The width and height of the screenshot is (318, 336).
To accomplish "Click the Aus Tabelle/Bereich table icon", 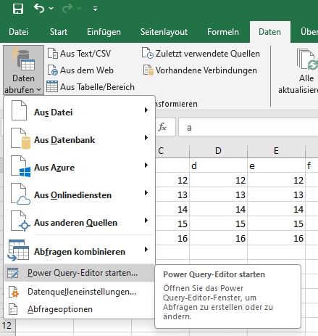I will click(52, 86).
